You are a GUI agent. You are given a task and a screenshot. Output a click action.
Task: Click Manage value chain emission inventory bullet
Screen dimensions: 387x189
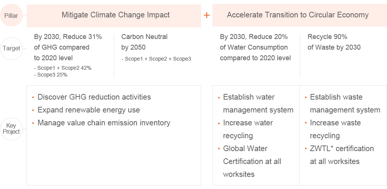[104, 123]
